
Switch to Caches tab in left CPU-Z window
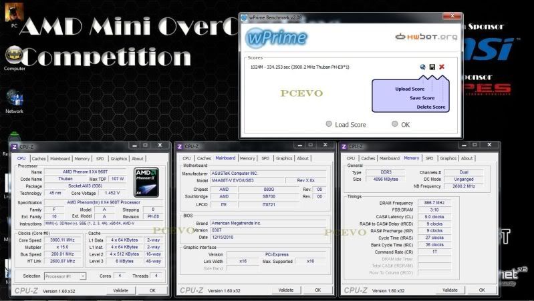tap(39, 159)
